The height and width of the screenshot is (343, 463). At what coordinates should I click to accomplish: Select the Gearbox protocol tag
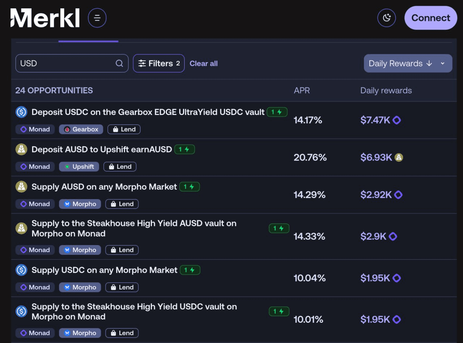coord(81,129)
